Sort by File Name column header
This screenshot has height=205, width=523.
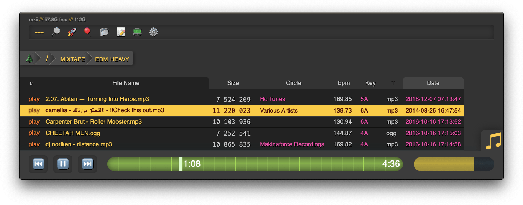click(x=126, y=83)
